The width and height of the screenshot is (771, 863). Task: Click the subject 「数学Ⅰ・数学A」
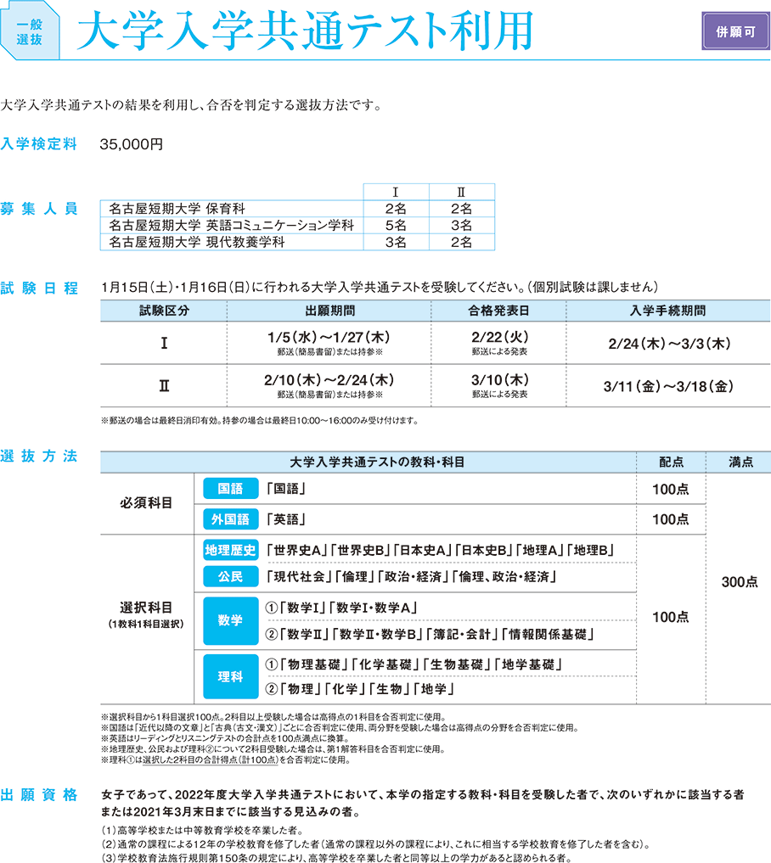pyautogui.click(x=373, y=608)
